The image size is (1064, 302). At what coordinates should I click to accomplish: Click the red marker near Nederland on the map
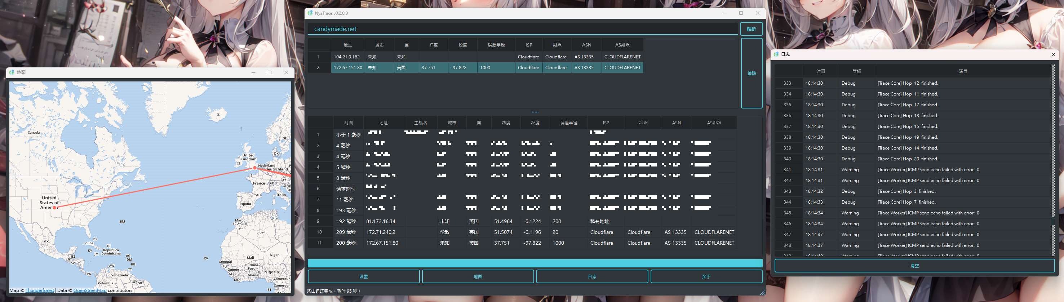[255, 168]
